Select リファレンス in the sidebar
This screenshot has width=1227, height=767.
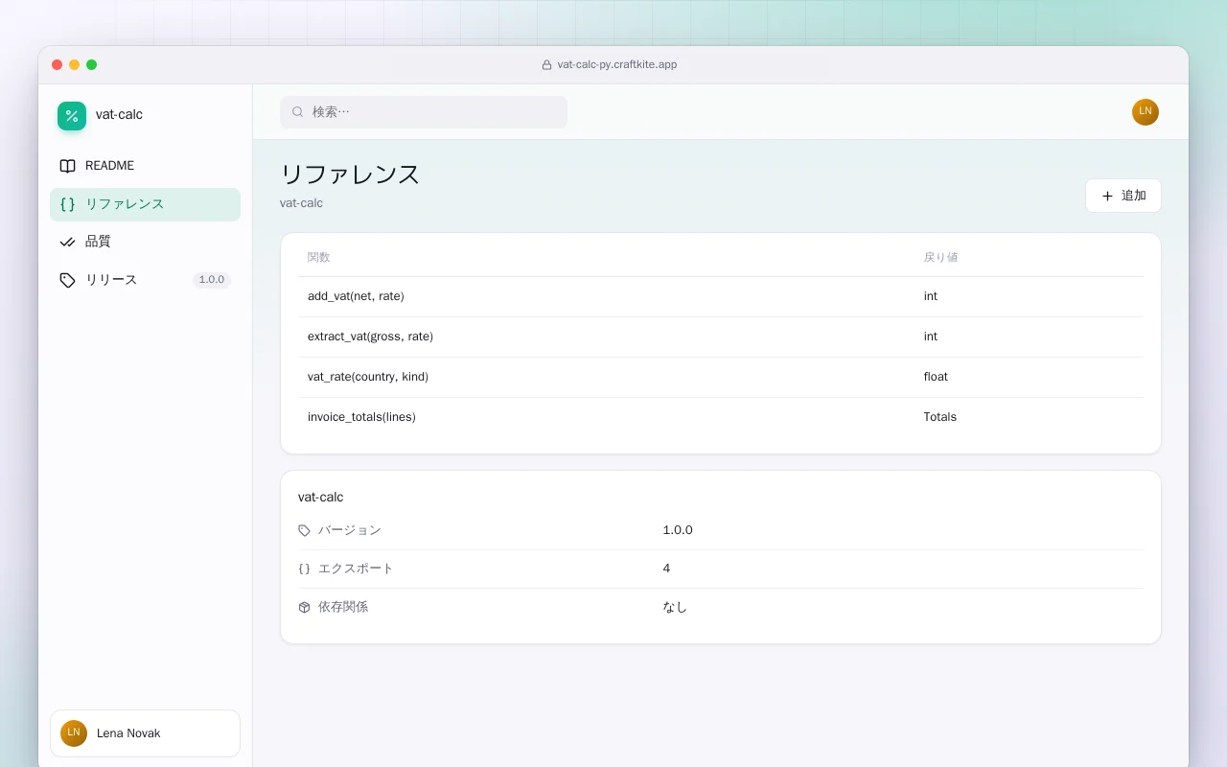coord(145,204)
